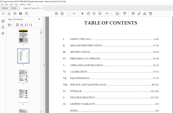Select page 6 thumbnail
The image size is (173, 113).
point(23,56)
